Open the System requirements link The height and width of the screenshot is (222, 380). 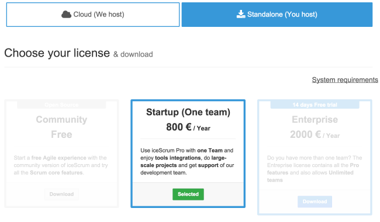345,79
